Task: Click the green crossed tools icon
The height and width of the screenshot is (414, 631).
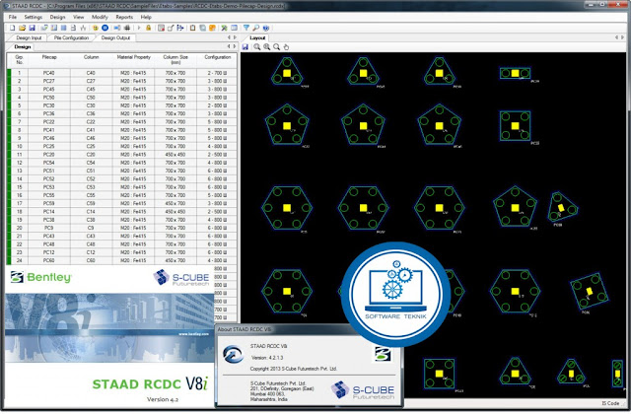Action: tap(224, 28)
